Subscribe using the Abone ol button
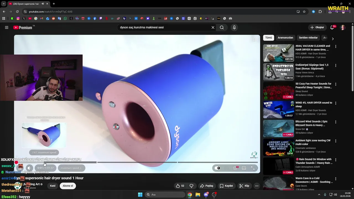 (x=68, y=186)
